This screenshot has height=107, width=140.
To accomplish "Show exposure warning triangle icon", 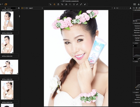I will pos(139,4).
